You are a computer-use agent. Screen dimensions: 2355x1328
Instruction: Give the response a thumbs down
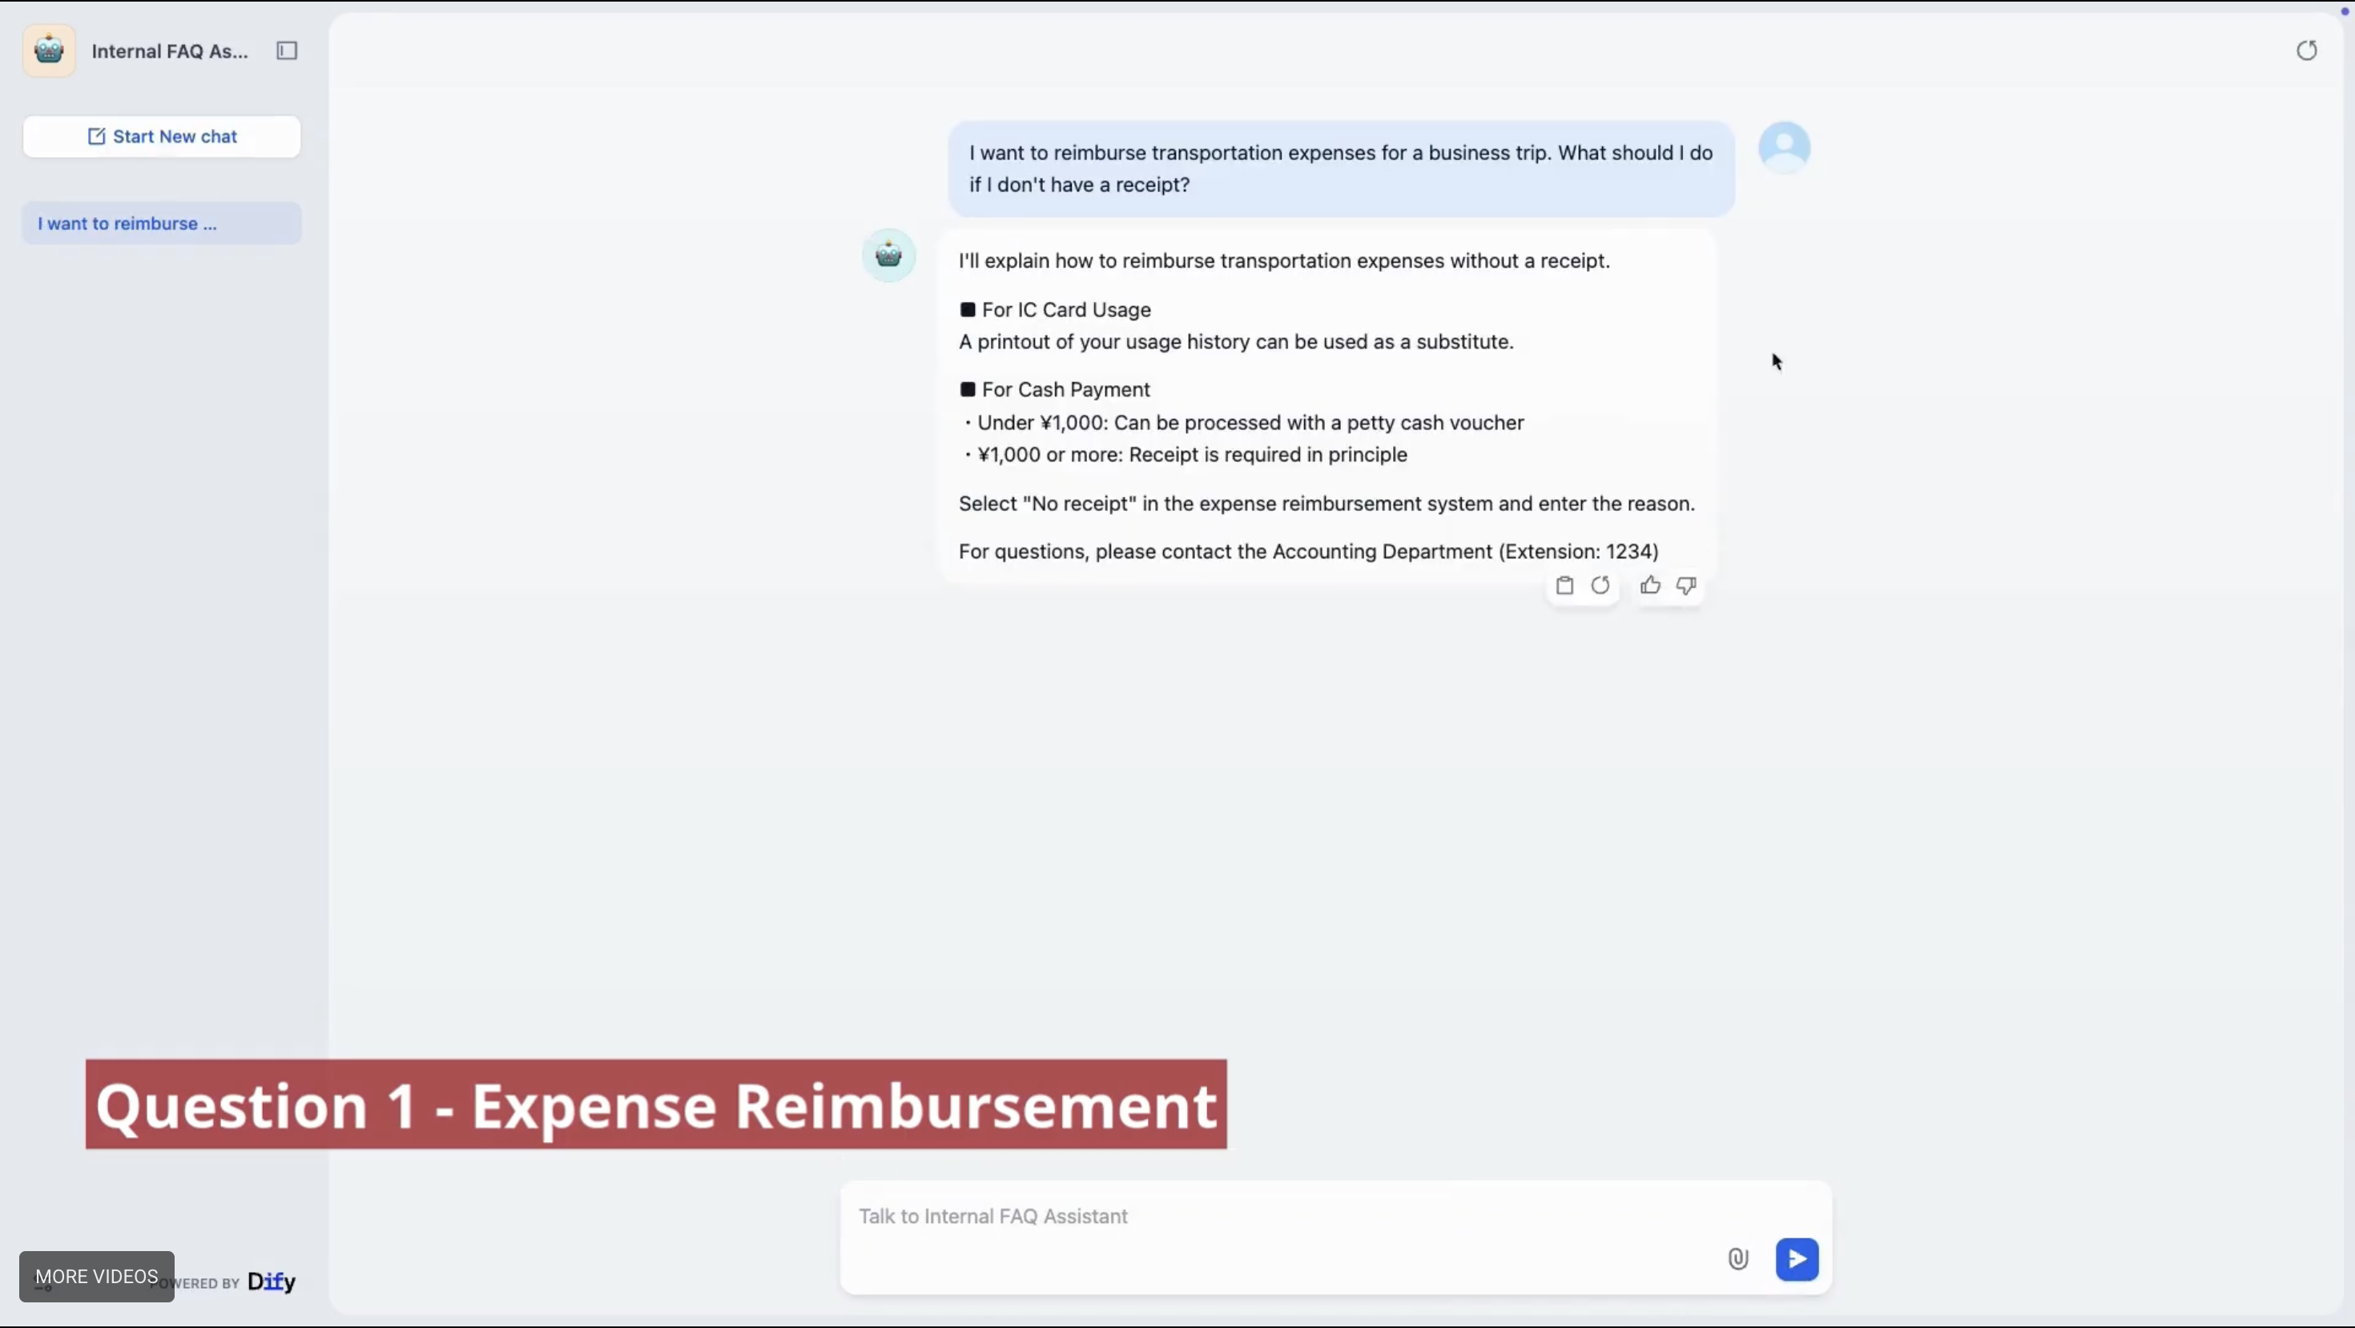click(1686, 585)
